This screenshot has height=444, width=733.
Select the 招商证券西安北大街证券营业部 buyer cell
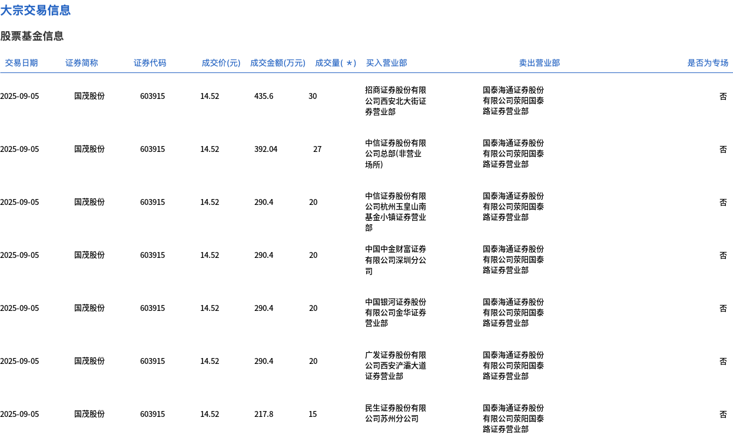point(396,101)
